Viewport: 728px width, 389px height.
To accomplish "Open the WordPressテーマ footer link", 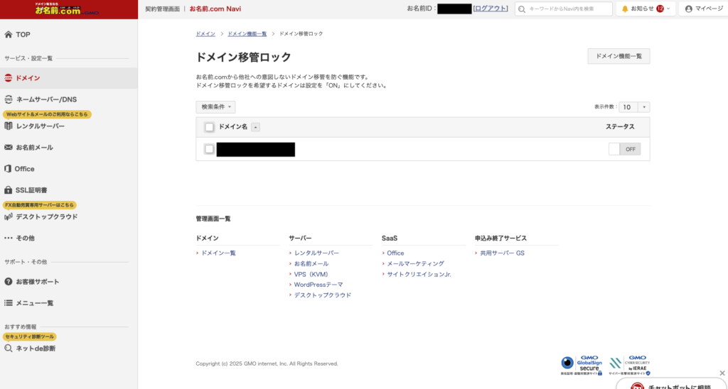I will (318, 285).
